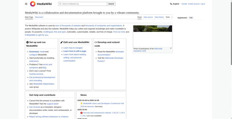Open Learn how to edit a page
Image resolution: width=232 pixels, height=119 pixels.
point(75,51)
